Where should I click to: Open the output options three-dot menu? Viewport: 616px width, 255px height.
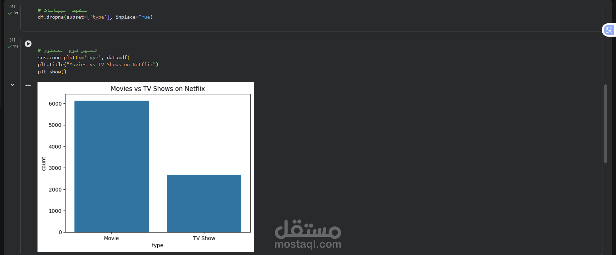(x=28, y=85)
